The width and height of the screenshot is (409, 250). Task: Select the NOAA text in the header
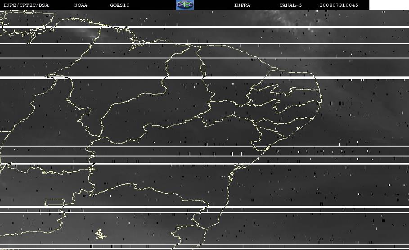[x=81, y=5]
